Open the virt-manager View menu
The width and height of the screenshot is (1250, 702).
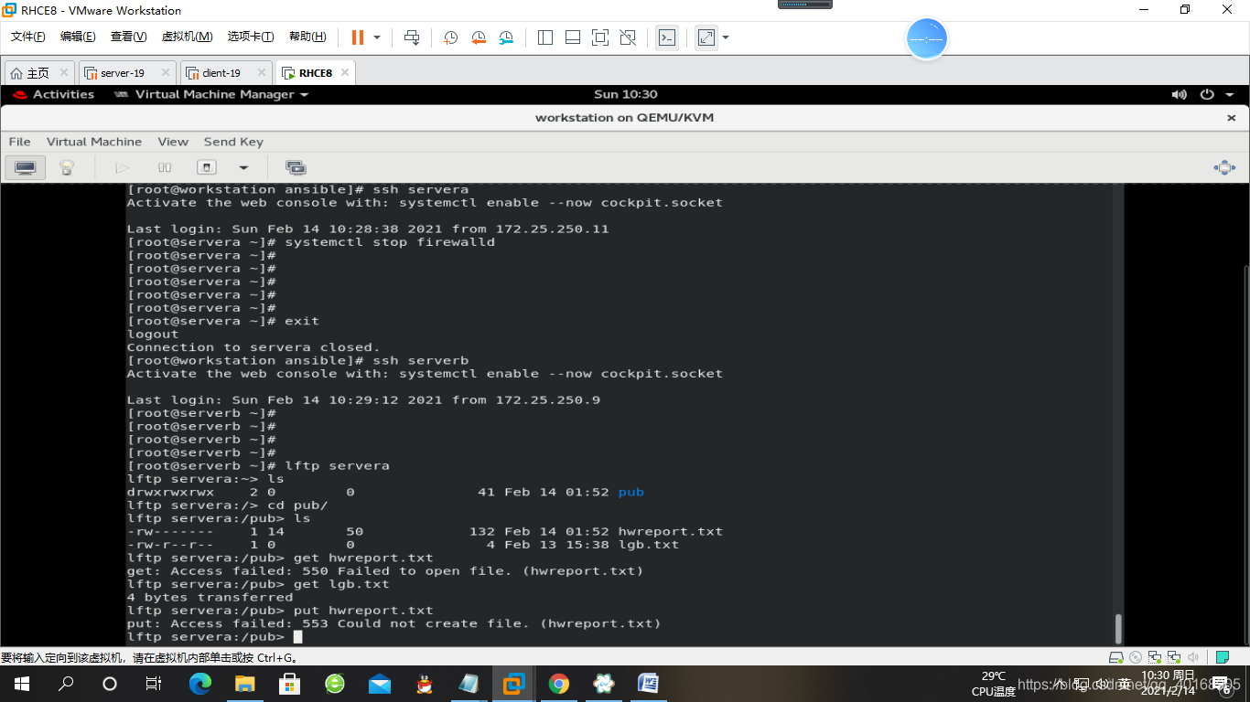pos(173,142)
